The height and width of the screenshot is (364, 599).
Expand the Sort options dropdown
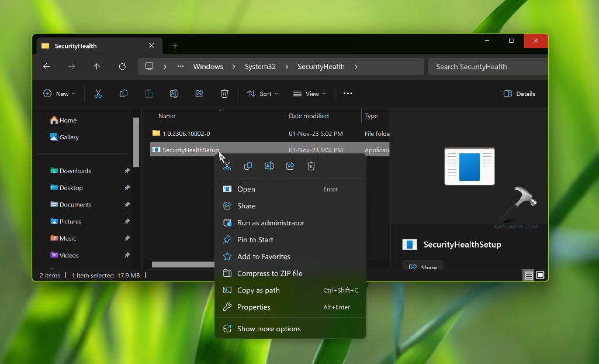coord(262,94)
